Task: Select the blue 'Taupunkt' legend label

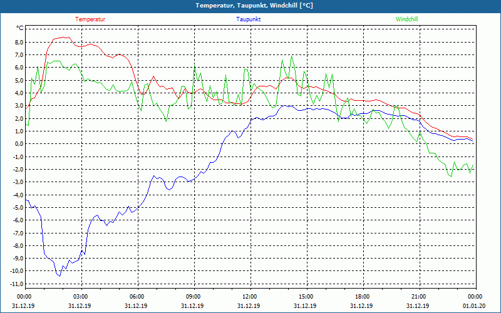Action: [248, 19]
